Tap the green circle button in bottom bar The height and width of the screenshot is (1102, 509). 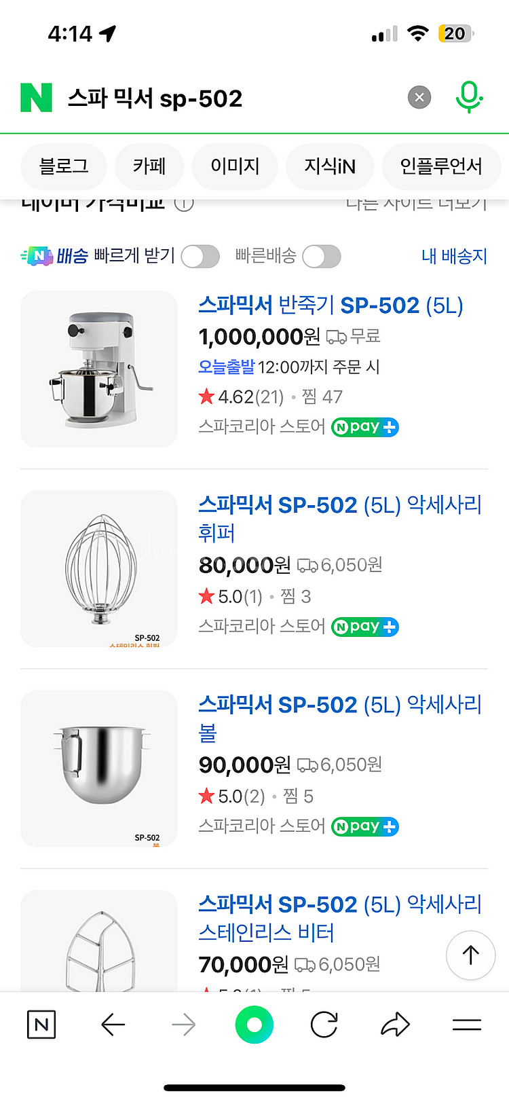tap(254, 1025)
